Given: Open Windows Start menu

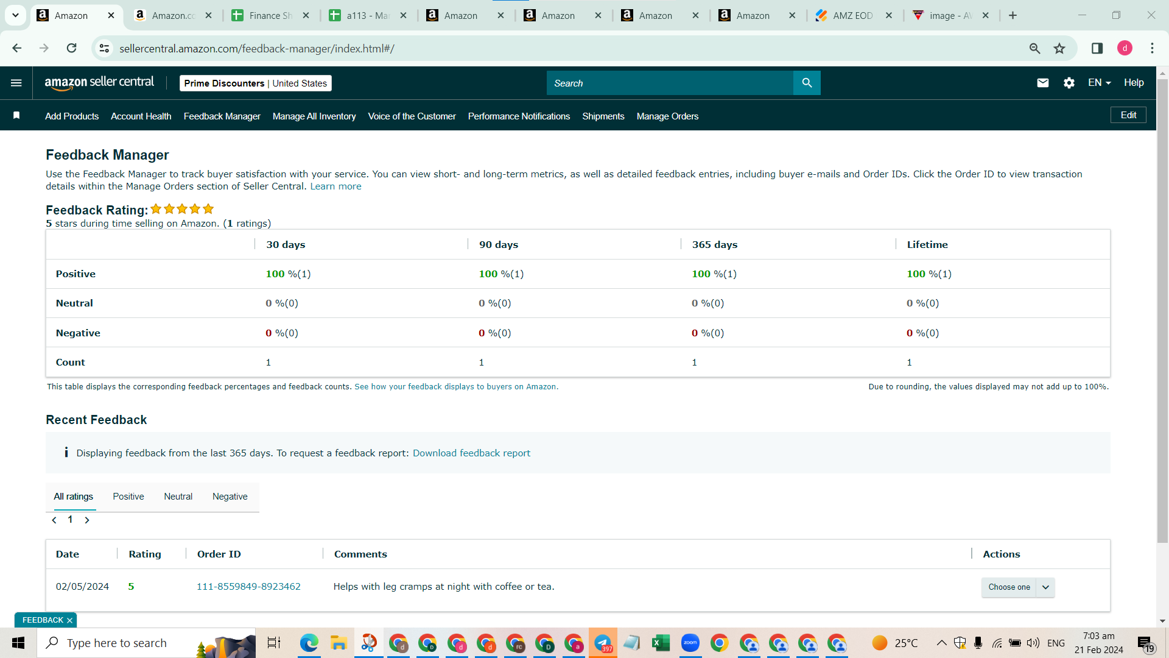Looking at the screenshot, I should [x=18, y=643].
